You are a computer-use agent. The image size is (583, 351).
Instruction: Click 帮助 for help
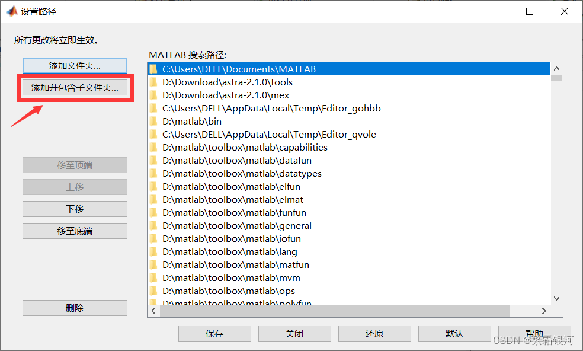(534, 333)
